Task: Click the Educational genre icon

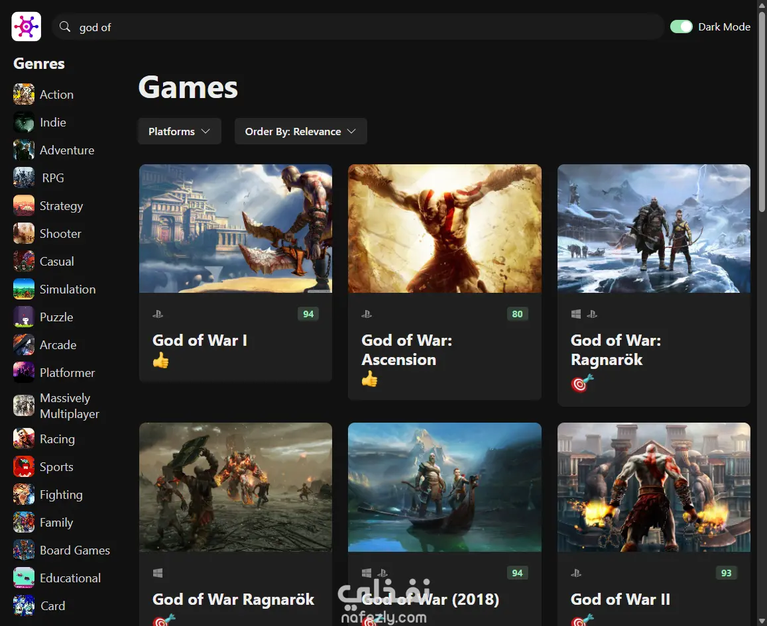Action: [x=23, y=578]
